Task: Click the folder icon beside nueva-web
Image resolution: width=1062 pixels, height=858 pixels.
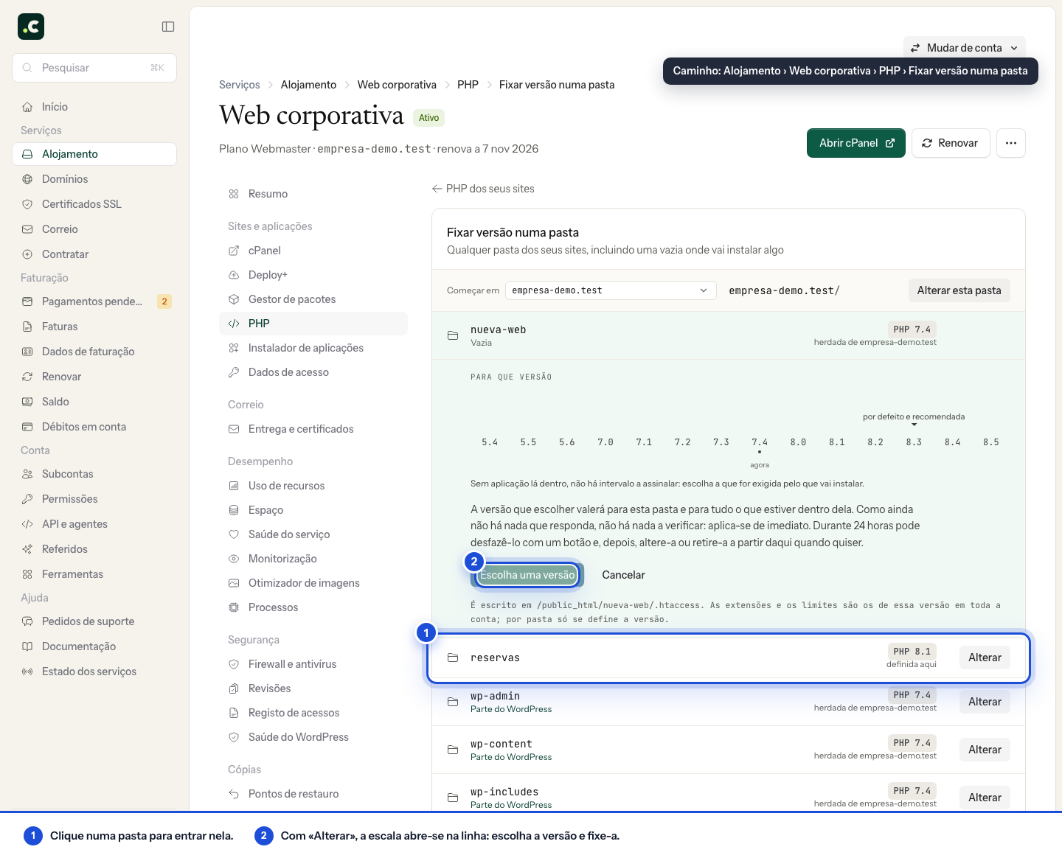Action: [x=453, y=335]
